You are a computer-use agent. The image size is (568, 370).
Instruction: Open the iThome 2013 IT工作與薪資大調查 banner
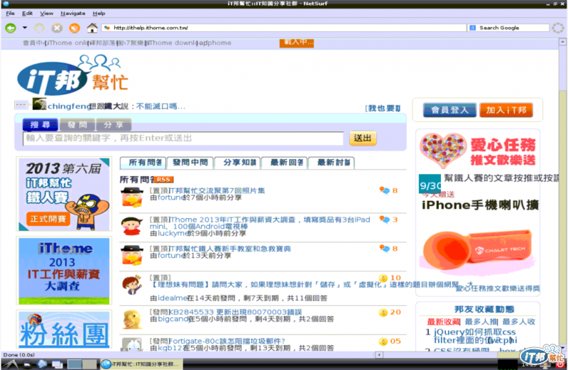[x=64, y=271]
